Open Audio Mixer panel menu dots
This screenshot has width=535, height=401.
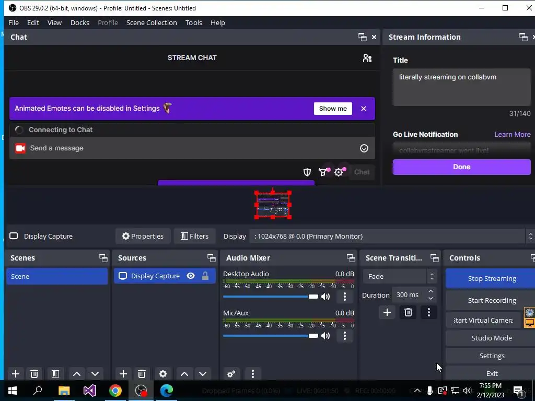(252, 374)
